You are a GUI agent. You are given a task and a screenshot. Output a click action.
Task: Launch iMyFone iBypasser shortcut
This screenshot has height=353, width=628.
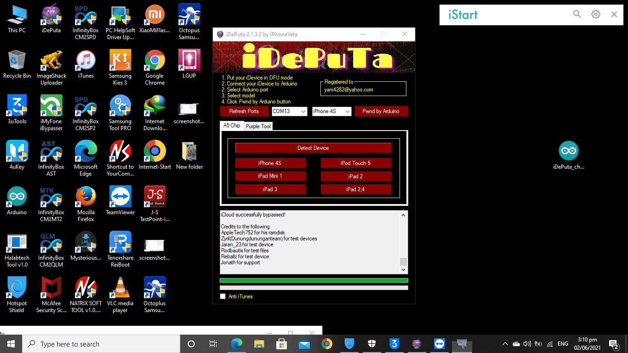click(x=51, y=113)
